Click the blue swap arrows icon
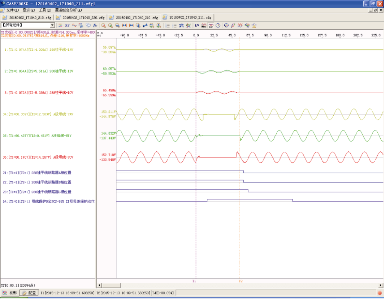 (145, 26)
